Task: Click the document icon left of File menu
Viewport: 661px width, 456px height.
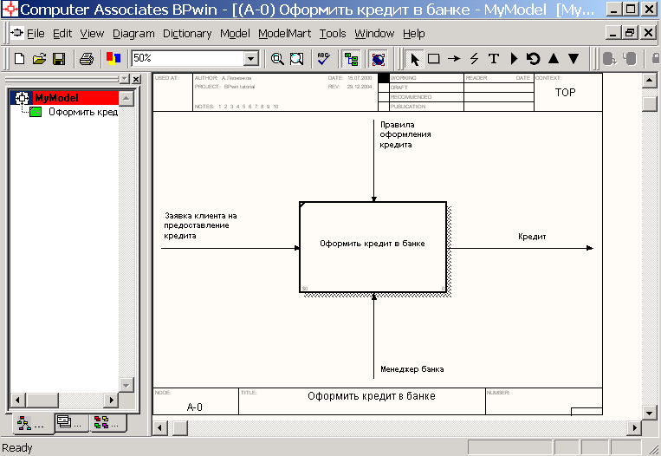Action: point(16,32)
